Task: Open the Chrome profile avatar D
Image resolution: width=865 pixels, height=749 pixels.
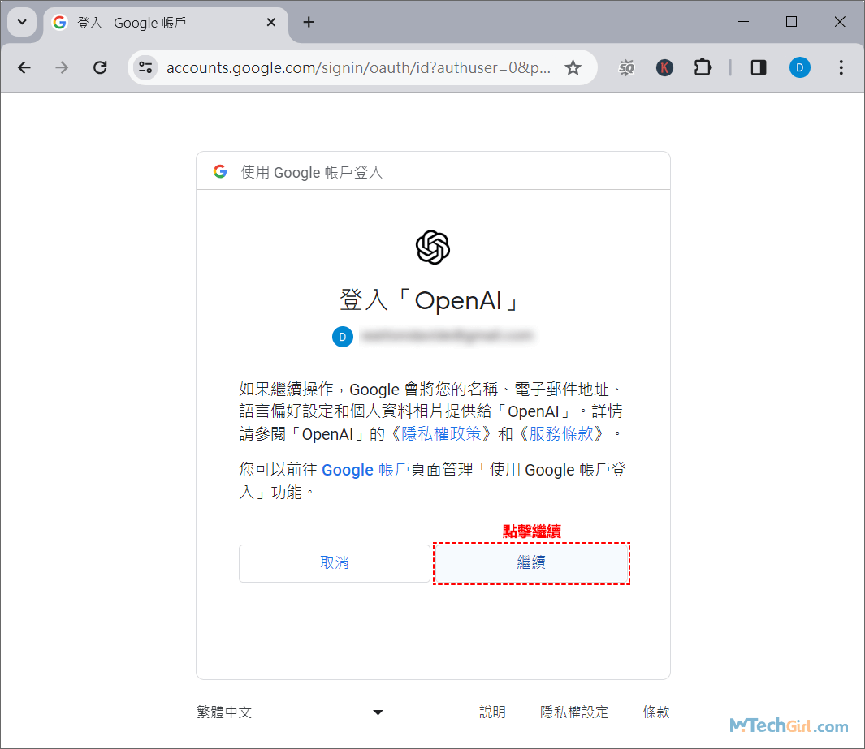Action: pyautogui.click(x=800, y=67)
